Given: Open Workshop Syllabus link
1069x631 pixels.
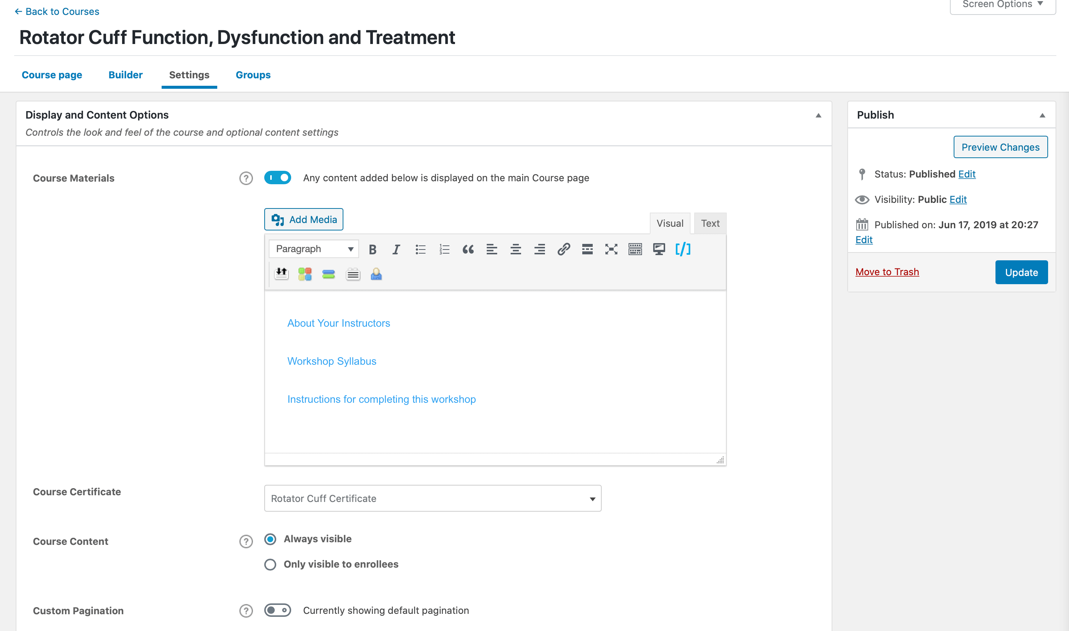Looking at the screenshot, I should (x=331, y=361).
